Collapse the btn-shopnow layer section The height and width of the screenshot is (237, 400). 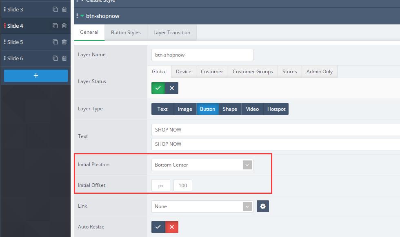(x=82, y=16)
